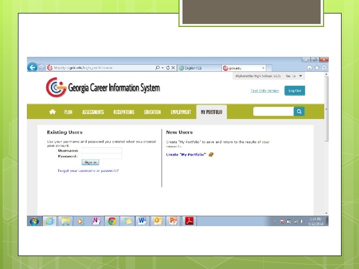
Task: Click the browser forward arrow button
Action: point(41,68)
